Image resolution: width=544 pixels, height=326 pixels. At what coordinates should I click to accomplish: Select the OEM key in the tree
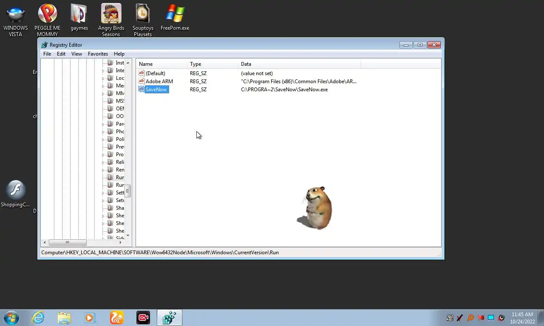[120, 109]
